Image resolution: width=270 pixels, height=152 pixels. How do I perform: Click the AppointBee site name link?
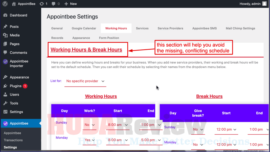point(26,4)
